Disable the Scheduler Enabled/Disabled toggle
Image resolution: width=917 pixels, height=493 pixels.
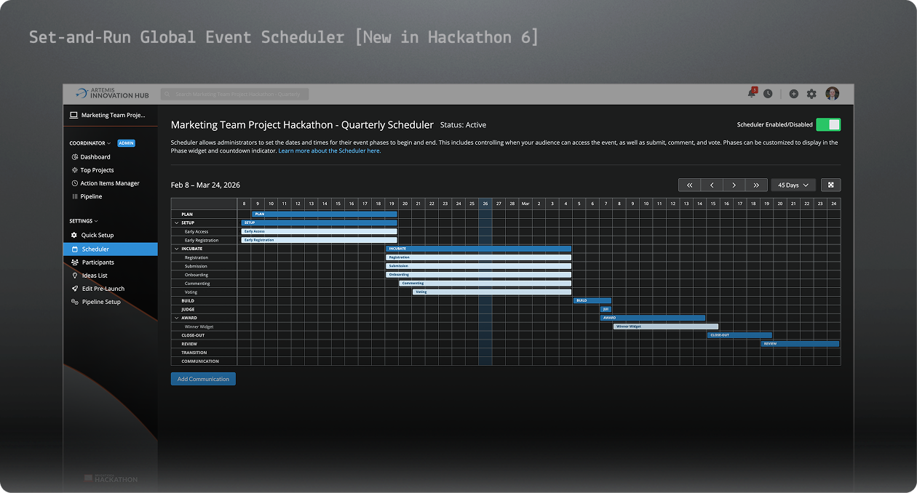(x=828, y=124)
